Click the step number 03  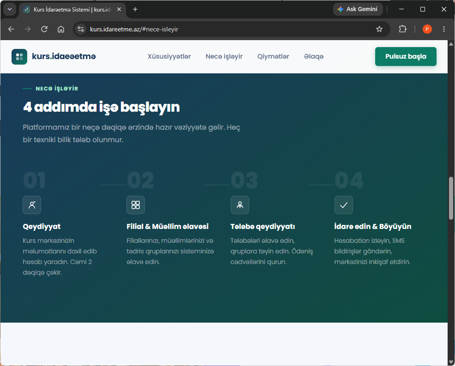(x=244, y=180)
